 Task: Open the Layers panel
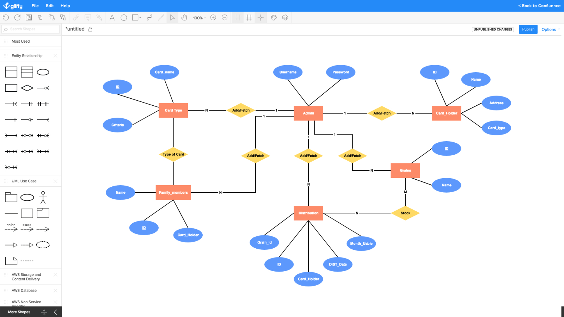285,18
